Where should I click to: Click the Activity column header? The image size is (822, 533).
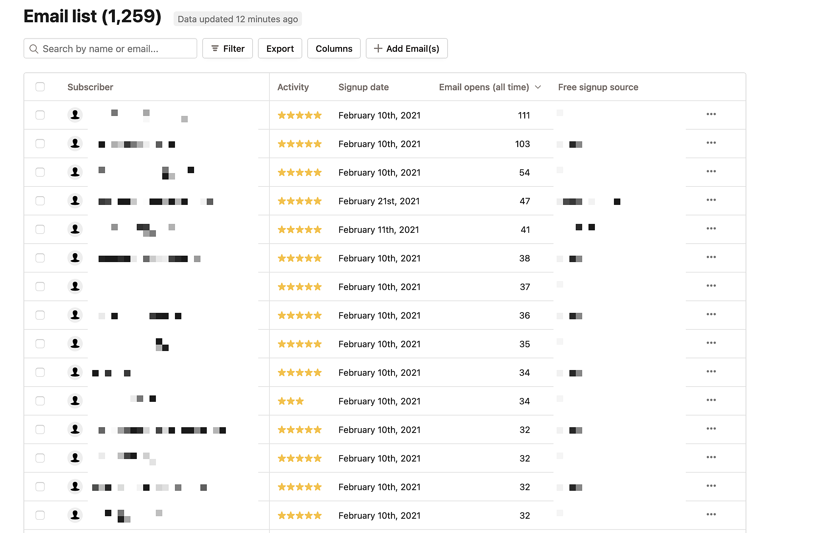click(x=293, y=87)
